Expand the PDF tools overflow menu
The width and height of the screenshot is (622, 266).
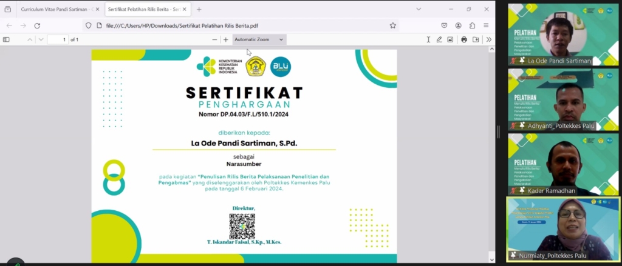coord(488,39)
